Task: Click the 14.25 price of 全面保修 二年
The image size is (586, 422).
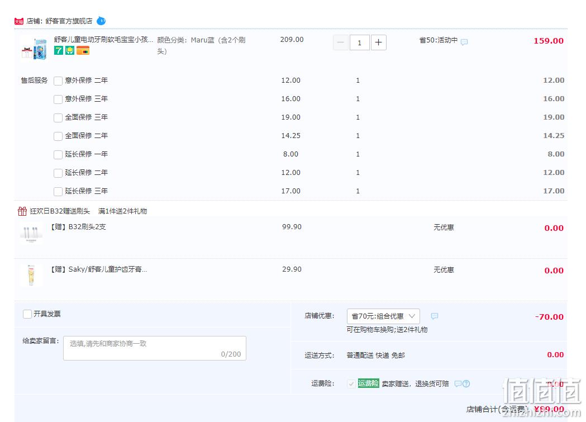Action: 290,136
